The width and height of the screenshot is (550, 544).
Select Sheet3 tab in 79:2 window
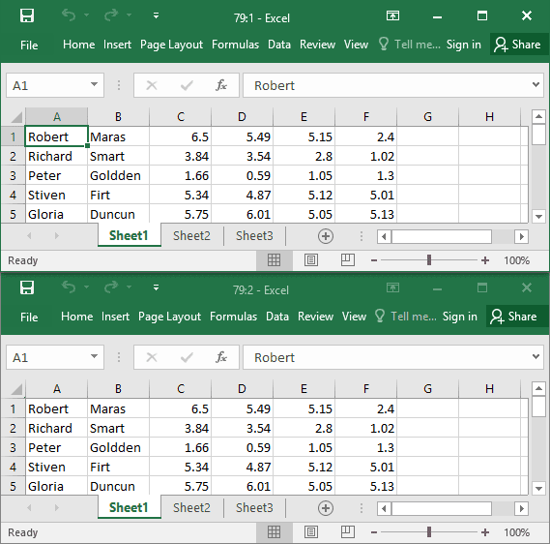click(x=254, y=508)
